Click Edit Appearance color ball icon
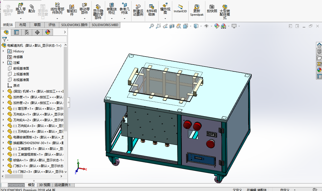The height and width of the screenshot is (191, 322). coord(217,26)
